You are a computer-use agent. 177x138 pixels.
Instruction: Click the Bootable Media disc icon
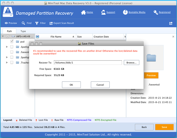coord(125,12)
